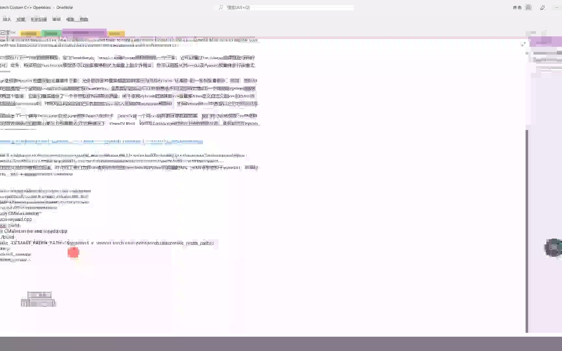Click the floating round button at right edge
562x351 pixels.
coord(554,248)
